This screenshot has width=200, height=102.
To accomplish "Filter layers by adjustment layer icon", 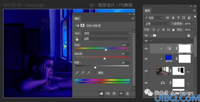I will 173,18.
